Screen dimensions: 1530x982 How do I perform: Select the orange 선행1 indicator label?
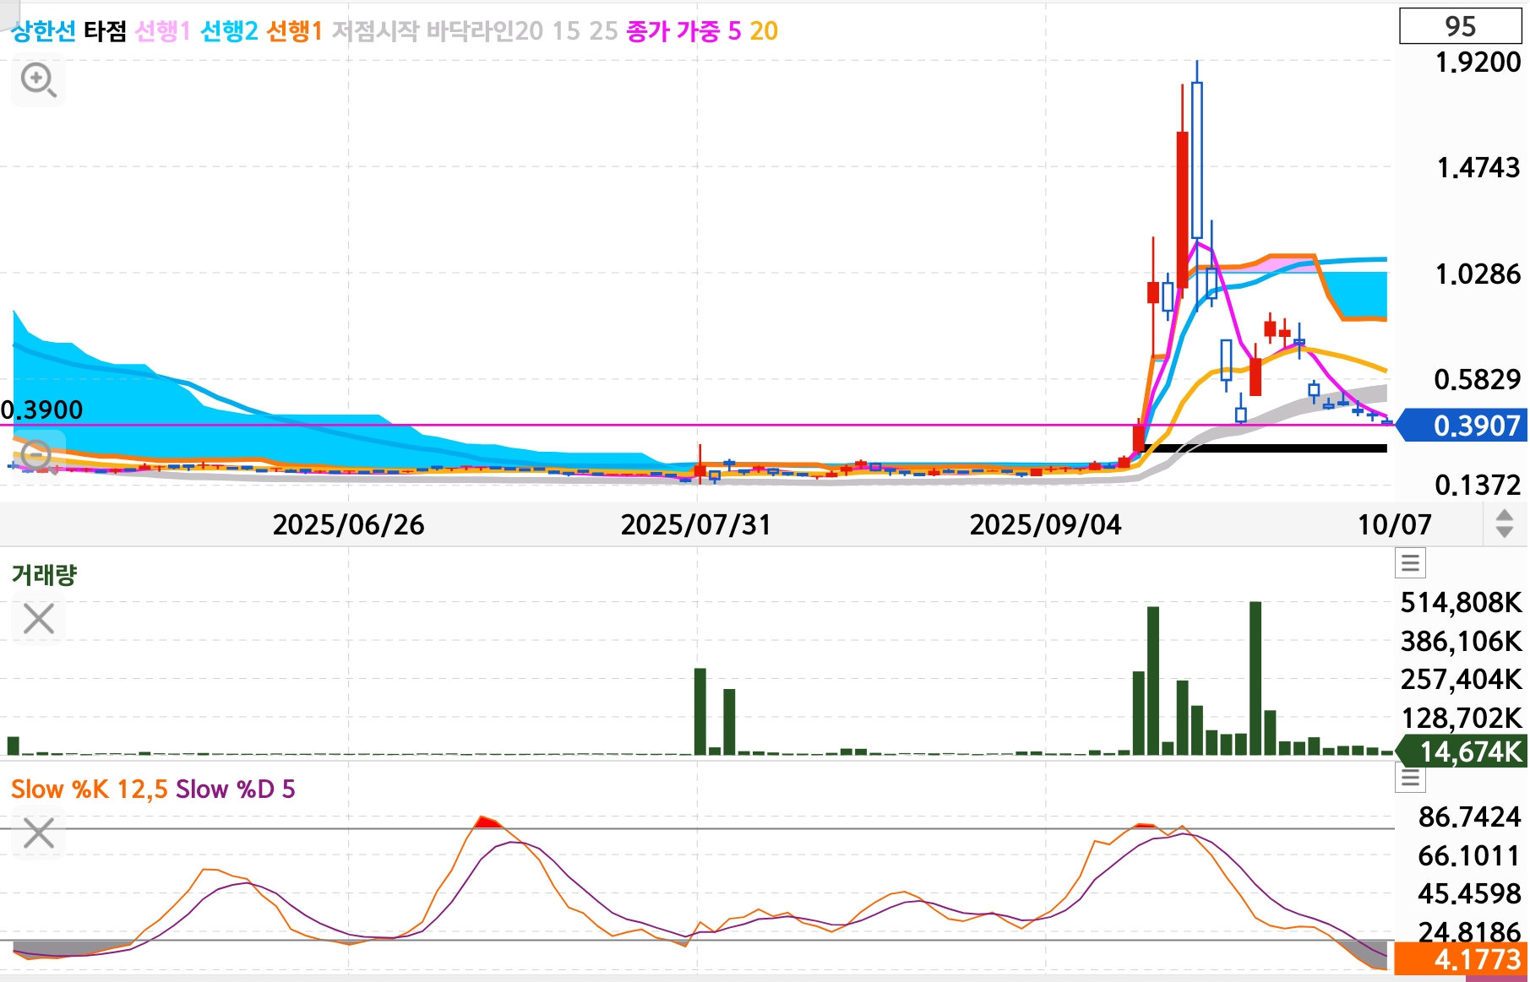click(294, 31)
